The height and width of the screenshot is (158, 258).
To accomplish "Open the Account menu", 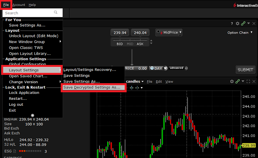I will pyautogui.click(x=19, y=5).
